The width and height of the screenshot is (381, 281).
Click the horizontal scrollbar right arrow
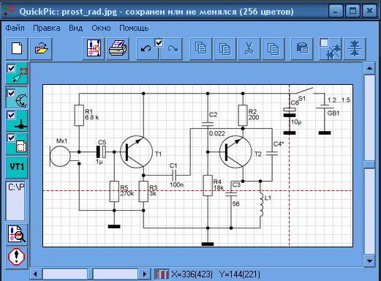(x=145, y=274)
